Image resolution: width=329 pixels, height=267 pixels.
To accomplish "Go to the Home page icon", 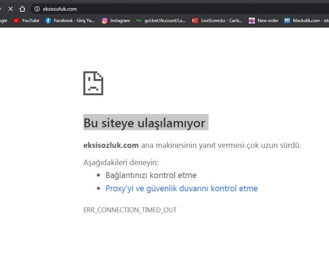I will [x=22, y=9].
